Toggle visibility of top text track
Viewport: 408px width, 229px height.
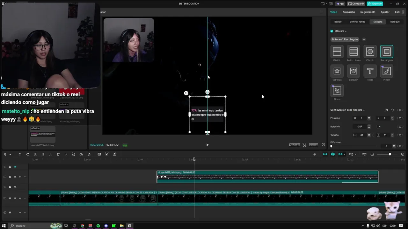coord(15,167)
